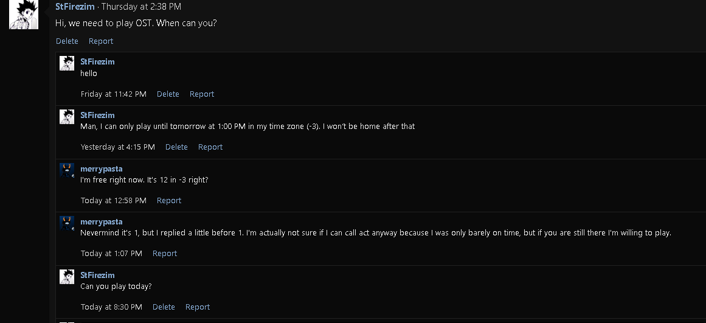Screen dimensions: 706x323
Task: Click avatar beside the "Can you play today?" comment
Action: (x=67, y=277)
